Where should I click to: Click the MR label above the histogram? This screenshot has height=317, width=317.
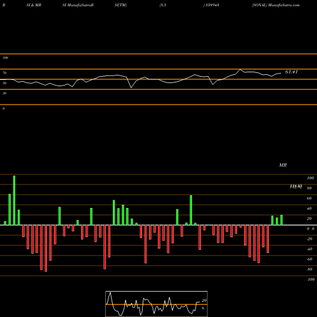[x=283, y=165]
